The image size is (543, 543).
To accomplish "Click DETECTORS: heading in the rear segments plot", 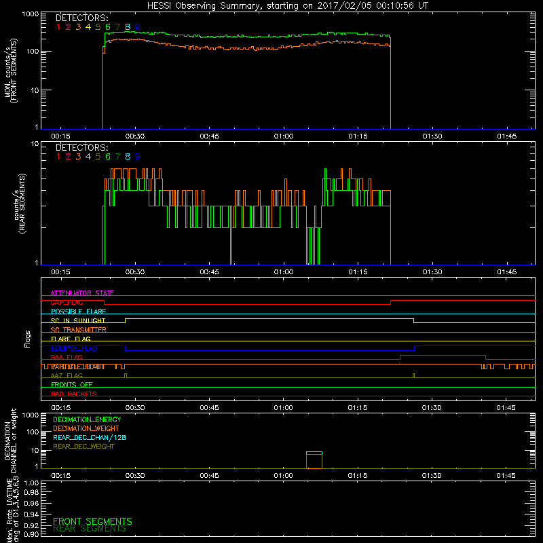I will (82, 147).
